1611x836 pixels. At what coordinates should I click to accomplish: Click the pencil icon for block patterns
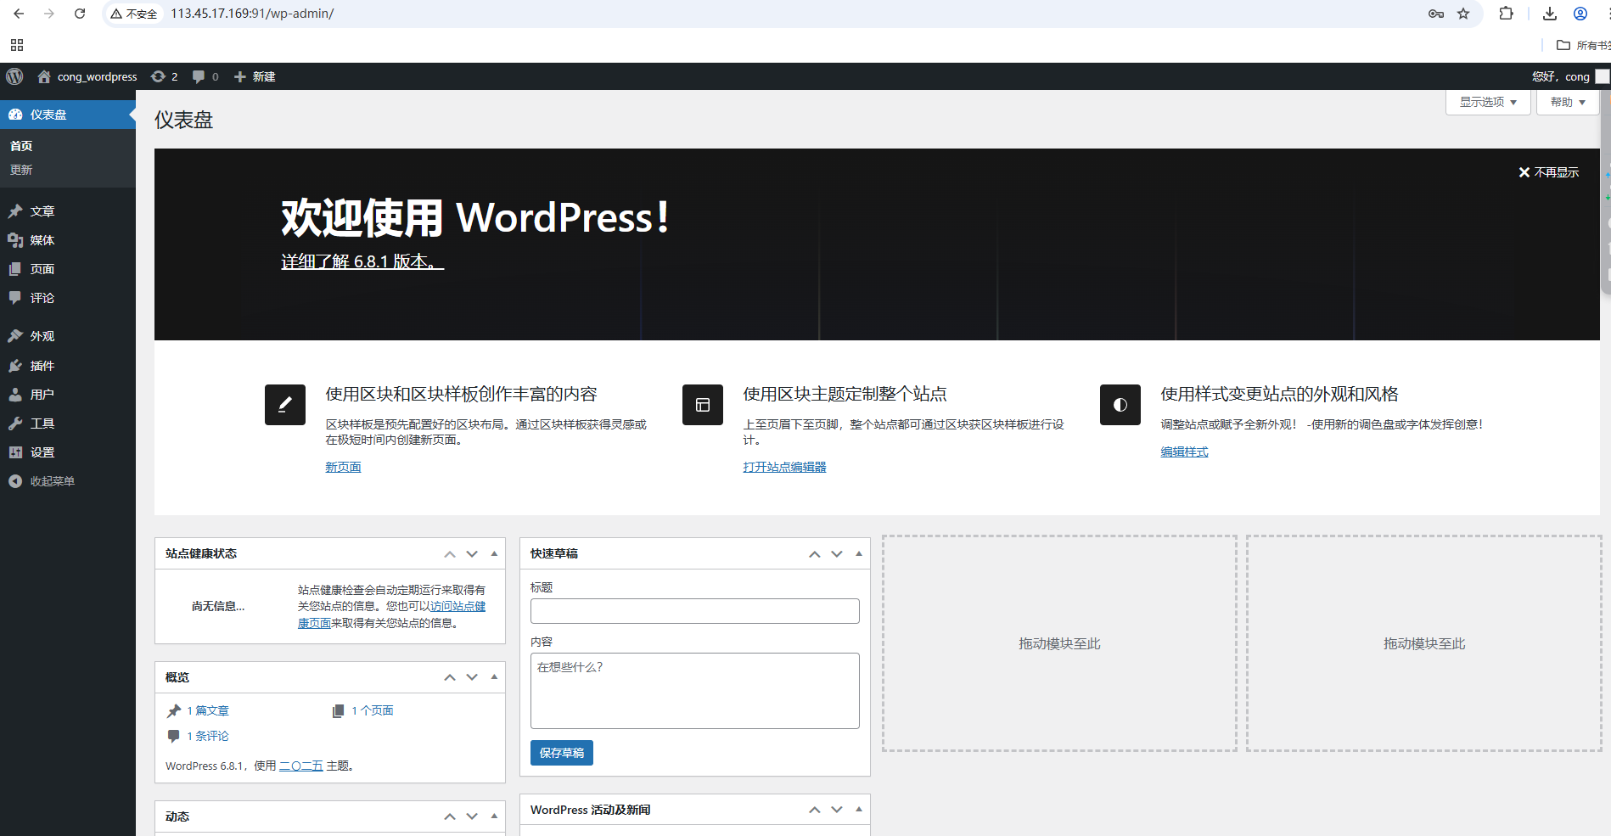coord(285,405)
